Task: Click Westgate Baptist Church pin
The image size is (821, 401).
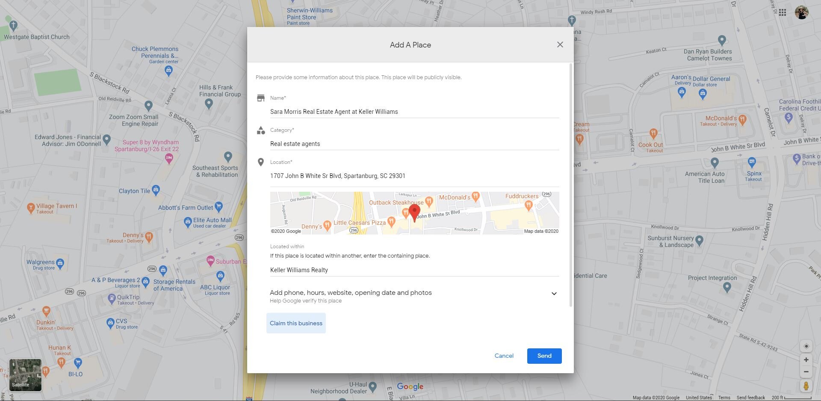Action: (13, 26)
